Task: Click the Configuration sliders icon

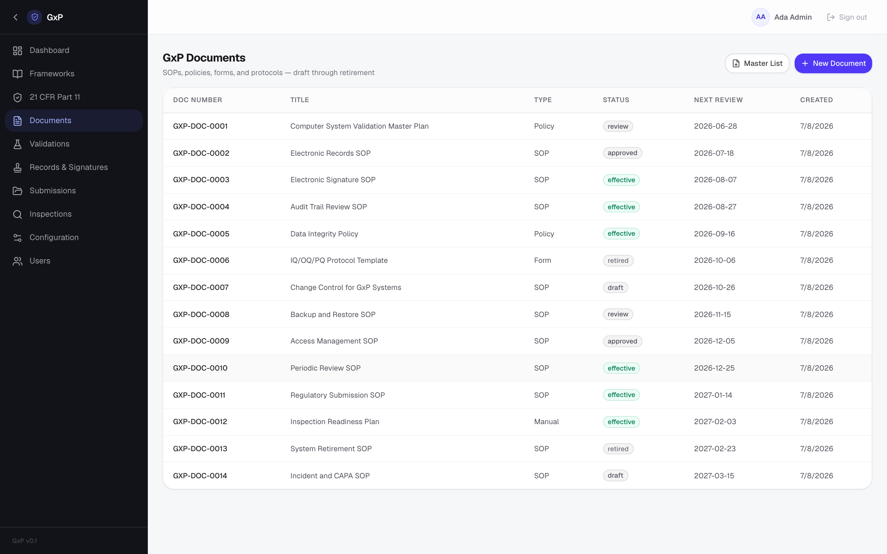Action: [x=18, y=238]
